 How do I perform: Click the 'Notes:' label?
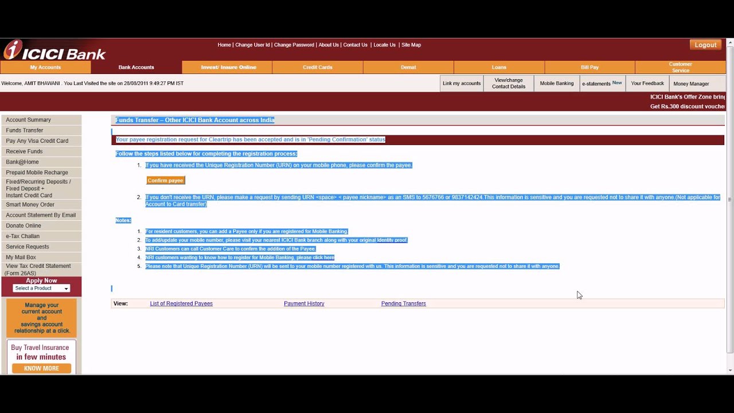[123, 220]
